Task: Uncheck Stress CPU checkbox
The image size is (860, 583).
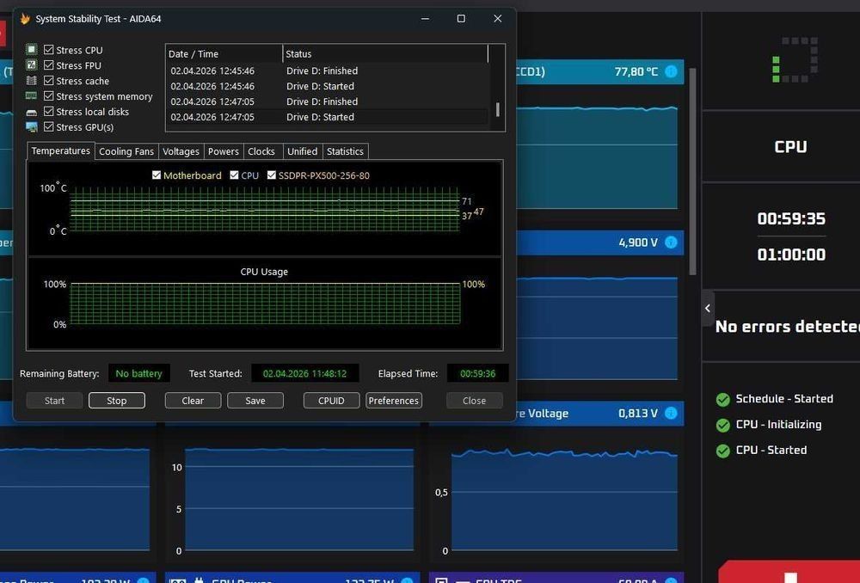Action: (49, 50)
